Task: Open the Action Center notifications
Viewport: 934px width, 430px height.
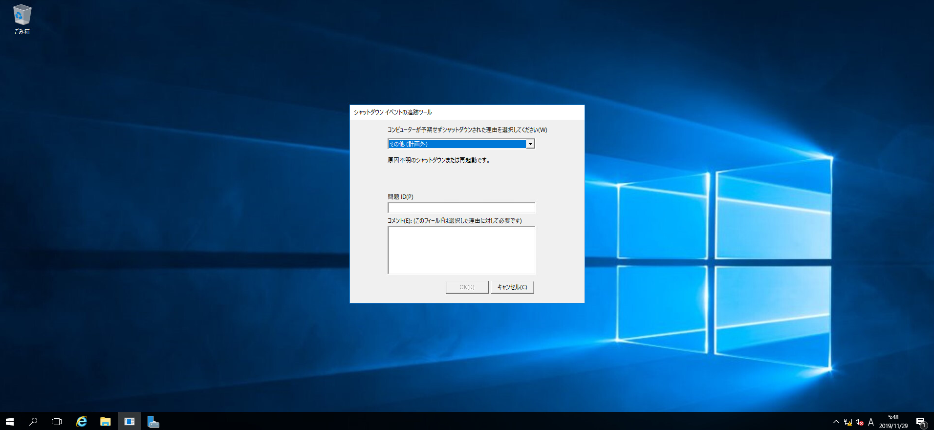Action: tap(921, 422)
